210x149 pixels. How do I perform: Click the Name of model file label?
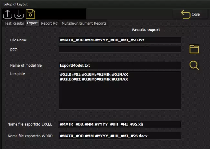26,65
